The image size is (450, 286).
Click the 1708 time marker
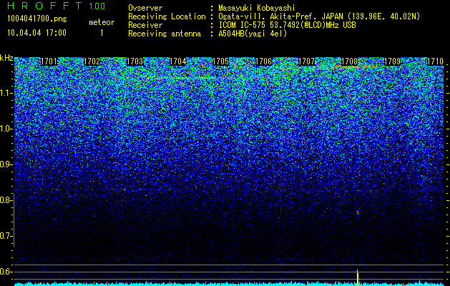click(350, 61)
